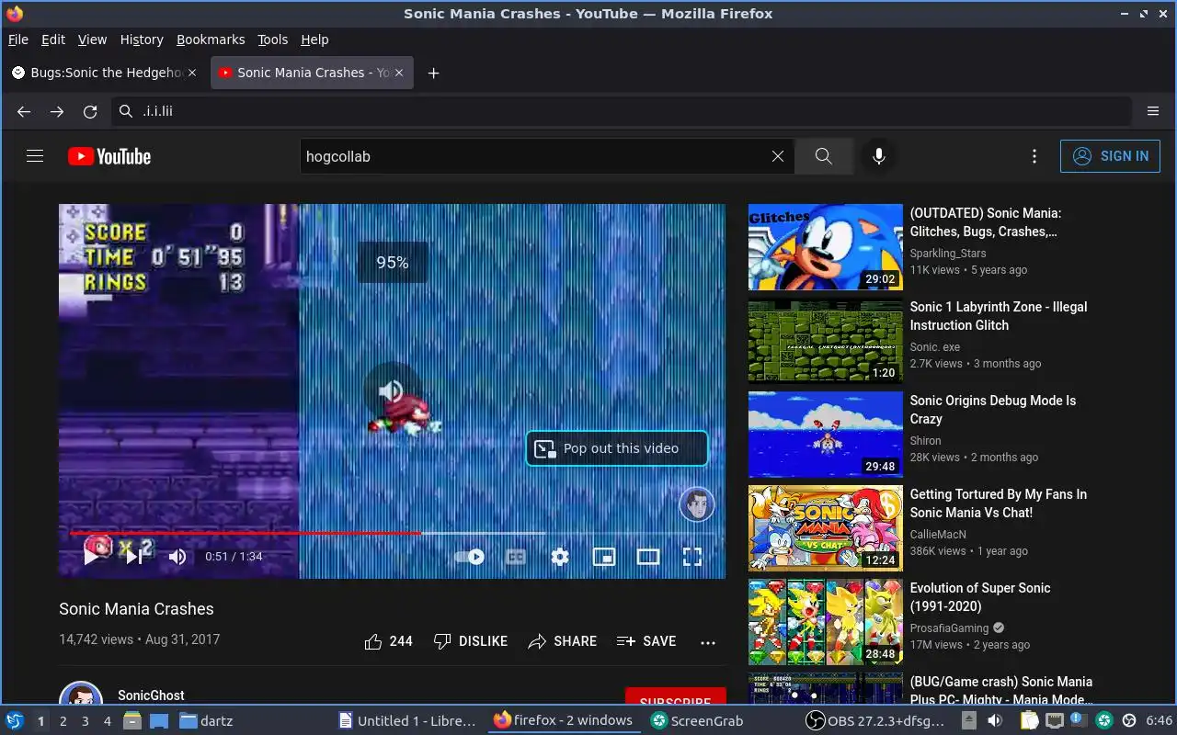Open the window menu in title bar
This screenshot has height=735, width=1177.
click(15, 14)
